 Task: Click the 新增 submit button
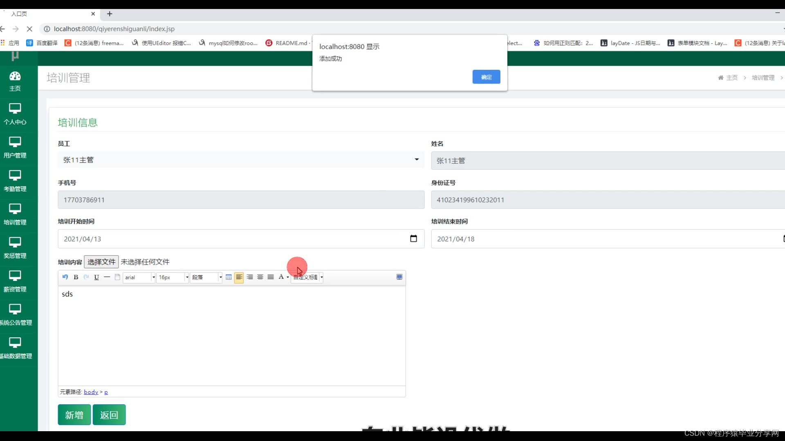(x=74, y=415)
